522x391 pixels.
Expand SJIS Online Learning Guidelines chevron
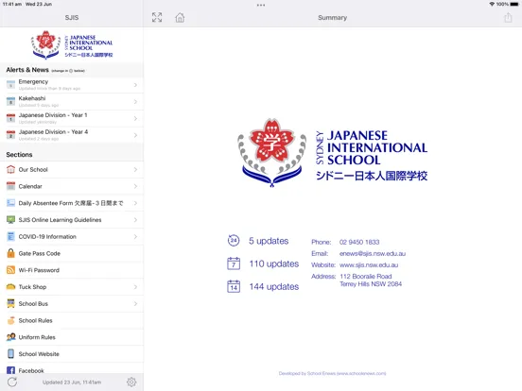coord(135,220)
